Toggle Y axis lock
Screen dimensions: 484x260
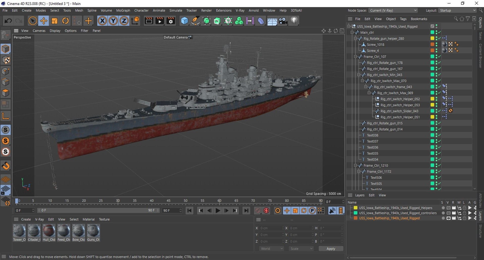(x=113, y=21)
